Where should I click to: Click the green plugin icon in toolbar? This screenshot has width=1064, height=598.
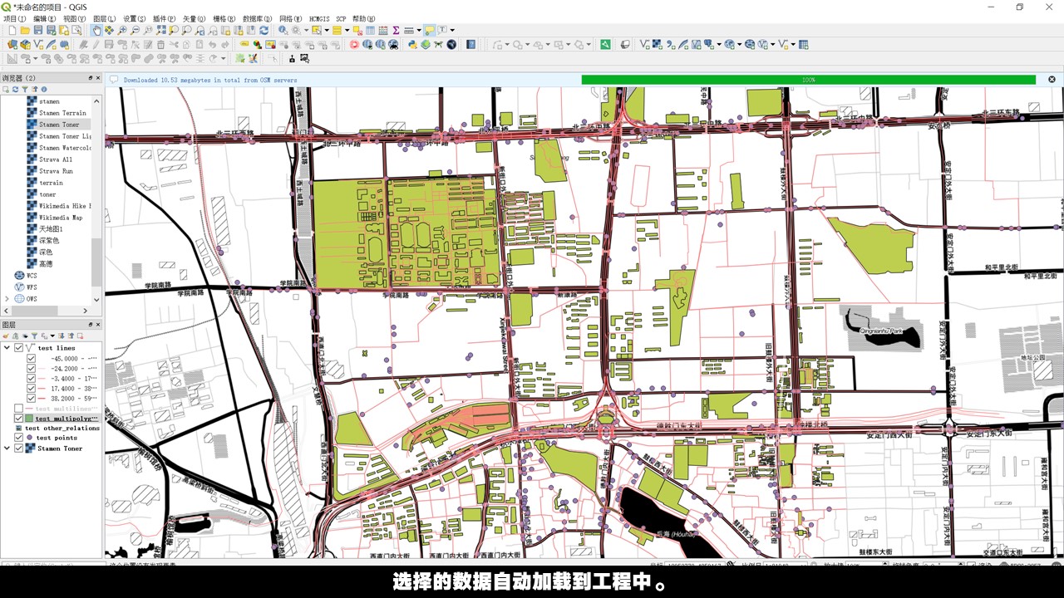coord(605,44)
